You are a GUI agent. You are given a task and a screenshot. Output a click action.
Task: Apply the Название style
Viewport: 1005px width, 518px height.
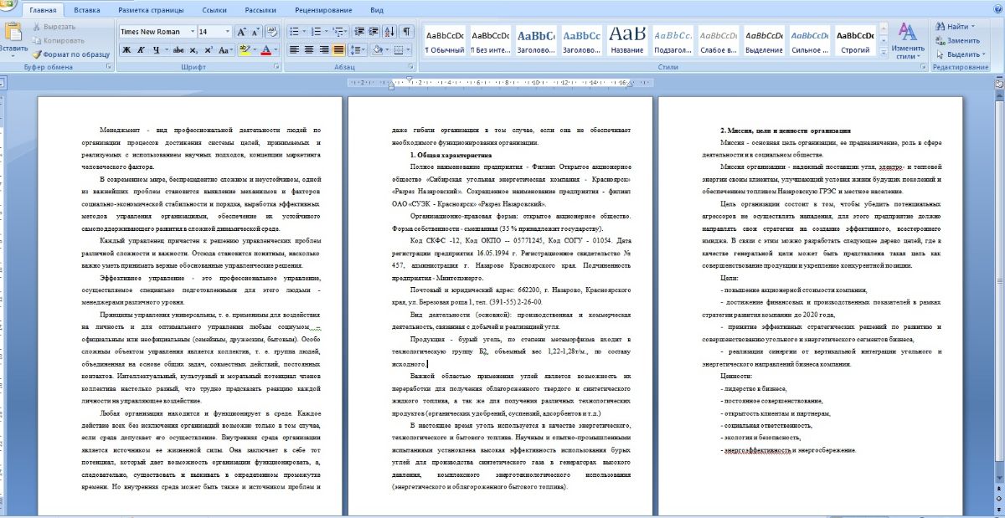(626, 39)
